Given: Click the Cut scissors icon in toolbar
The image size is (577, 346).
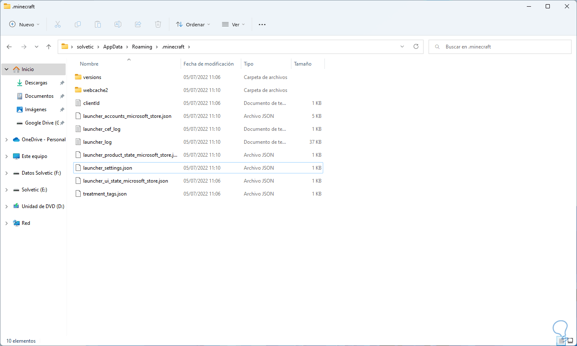Looking at the screenshot, I should click(58, 25).
